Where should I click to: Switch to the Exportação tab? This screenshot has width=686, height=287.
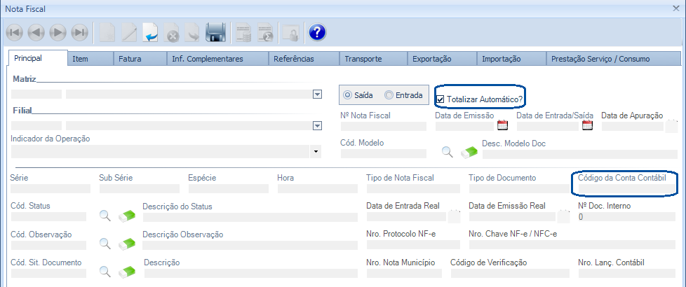pyautogui.click(x=442, y=59)
